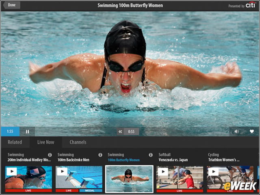The image size is (260, 195).
Task: Favorite this event with heart icon
Action: coord(252,131)
